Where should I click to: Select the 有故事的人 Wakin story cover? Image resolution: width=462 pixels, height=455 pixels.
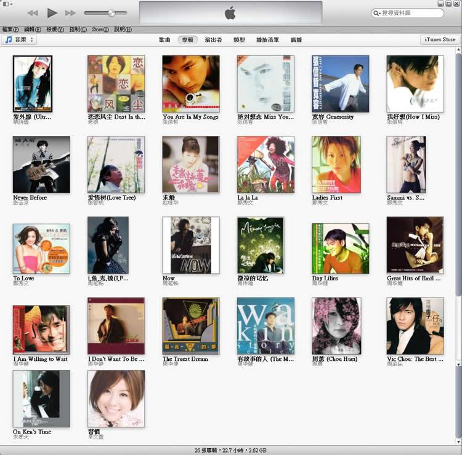point(265,326)
